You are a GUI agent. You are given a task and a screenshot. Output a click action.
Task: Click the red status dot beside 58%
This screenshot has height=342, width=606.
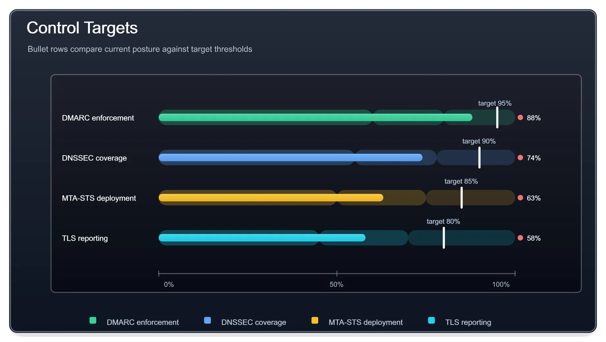click(x=520, y=238)
